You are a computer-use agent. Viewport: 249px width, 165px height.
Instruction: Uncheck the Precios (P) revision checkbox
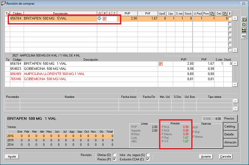(114, 159)
